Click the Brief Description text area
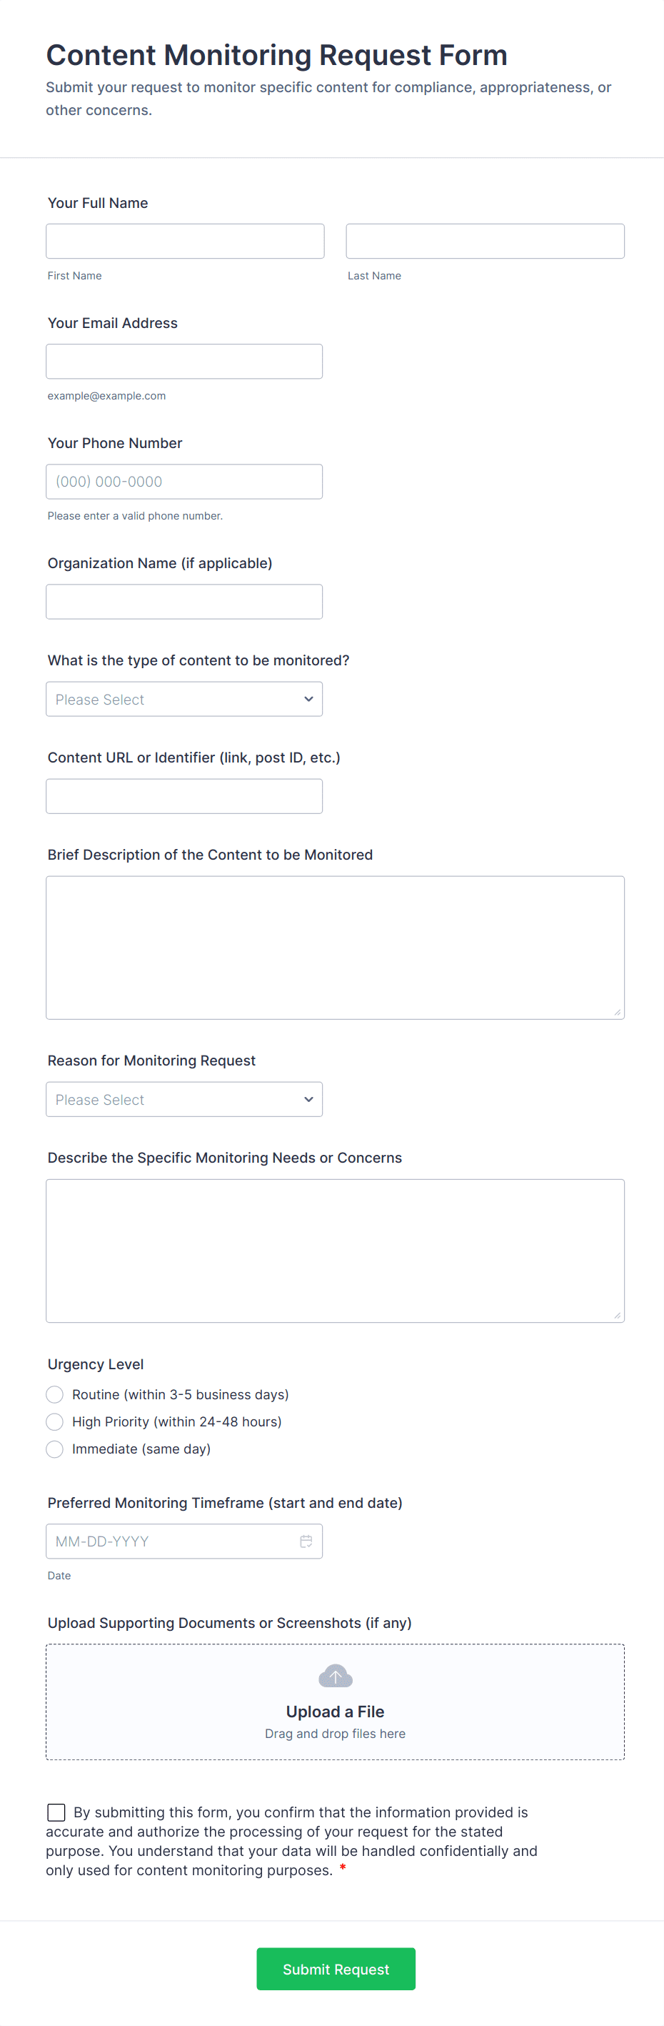 (336, 947)
